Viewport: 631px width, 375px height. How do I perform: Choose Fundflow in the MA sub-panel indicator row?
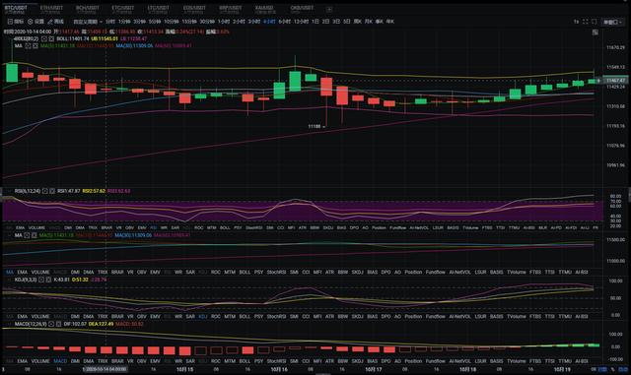436,272
